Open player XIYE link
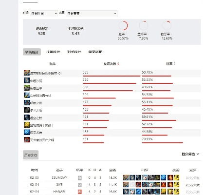205x195 pixels. 59,185
